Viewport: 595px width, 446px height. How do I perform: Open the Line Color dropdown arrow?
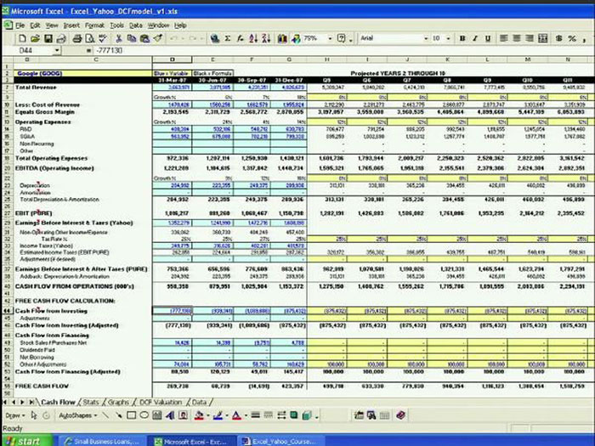click(x=227, y=415)
